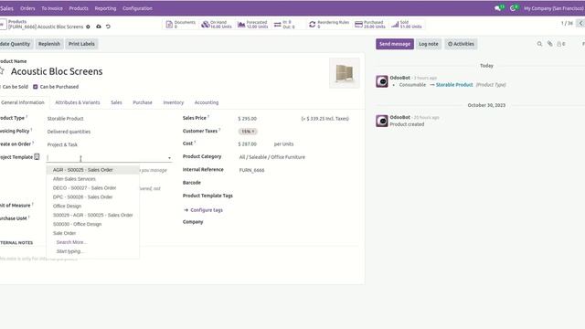
Task: Switch to the Purchase tab
Action: 143,102
